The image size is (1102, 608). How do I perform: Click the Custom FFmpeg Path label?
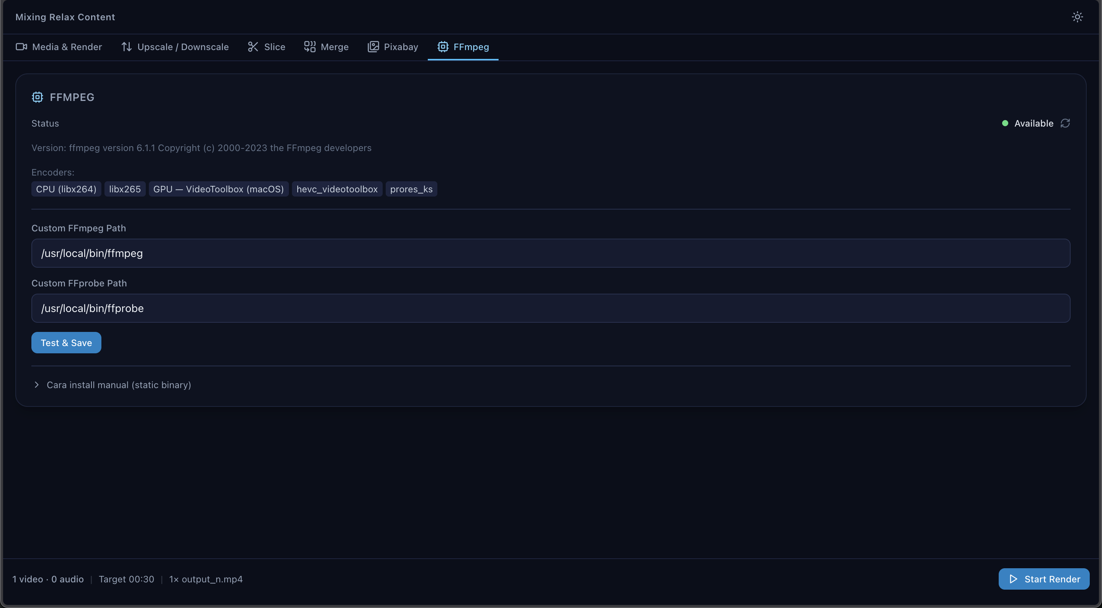pyautogui.click(x=79, y=228)
